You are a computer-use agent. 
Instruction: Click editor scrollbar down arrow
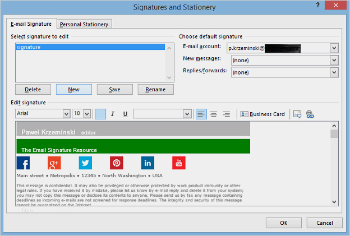[334, 202]
